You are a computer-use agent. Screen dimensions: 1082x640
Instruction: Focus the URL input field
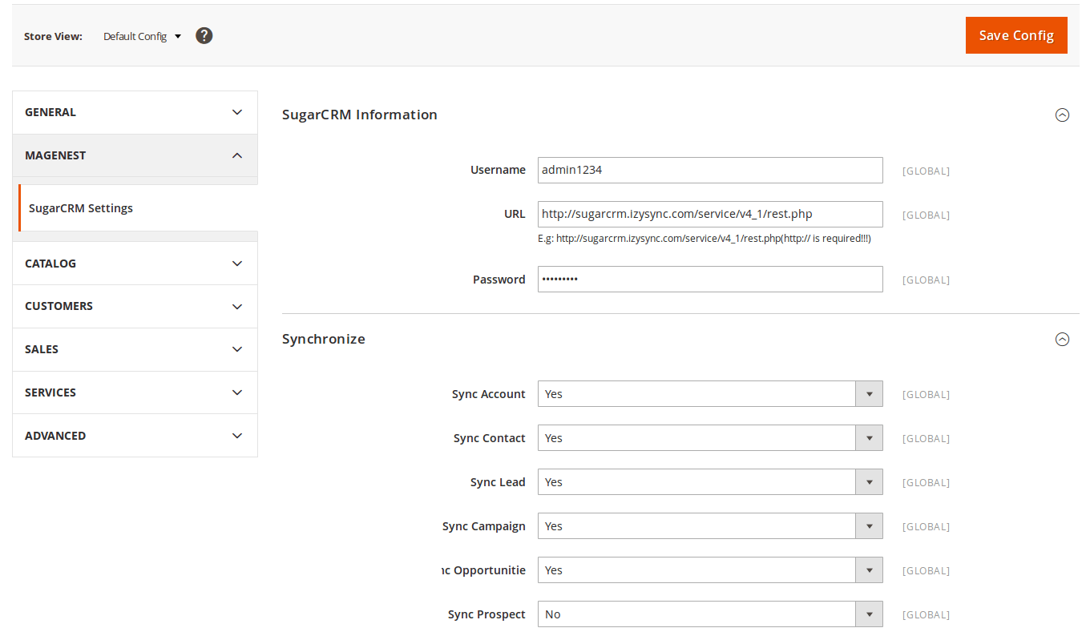point(710,214)
